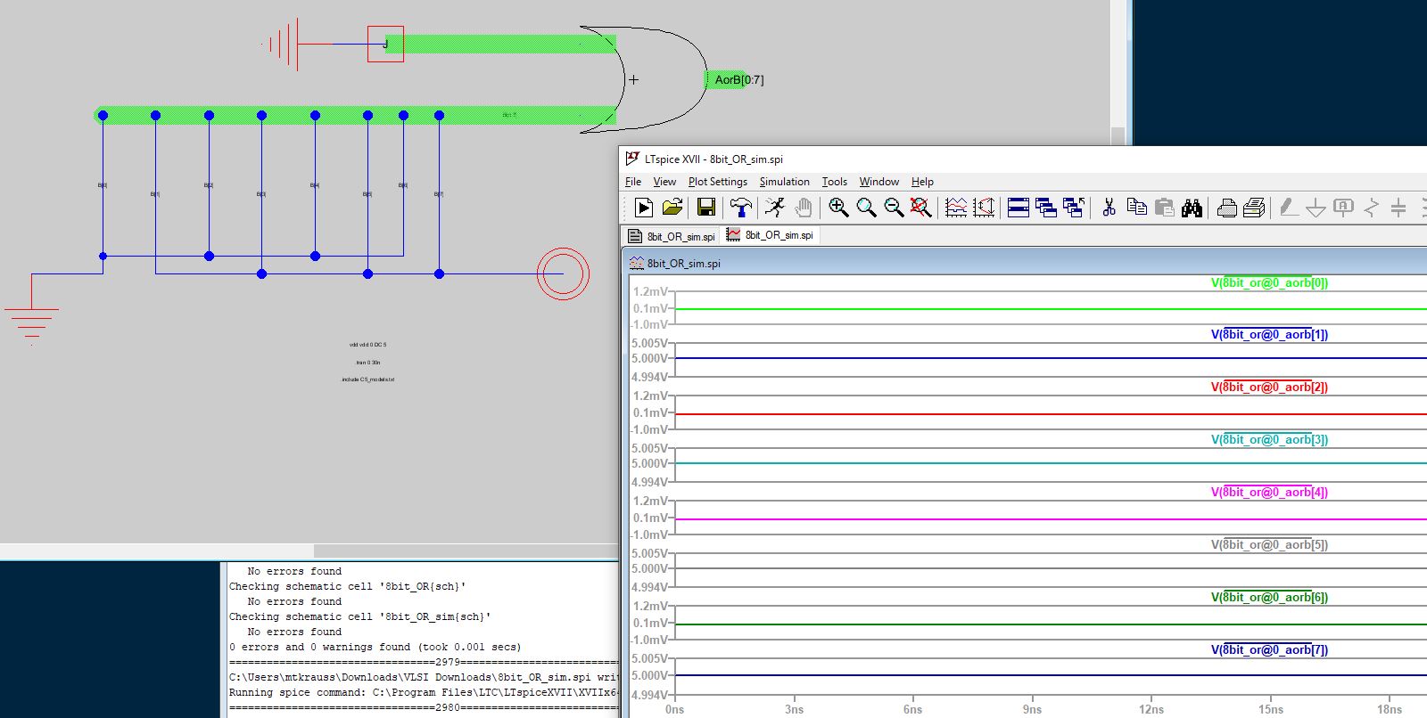
Task: Switch to the netlist 8bit_OR_sim.spi tab
Action: pos(672,236)
